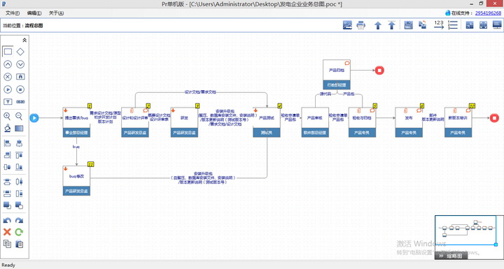The image size is (504, 269).
Task: Delete selection with the red X
Action: click(x=7, y=232)
